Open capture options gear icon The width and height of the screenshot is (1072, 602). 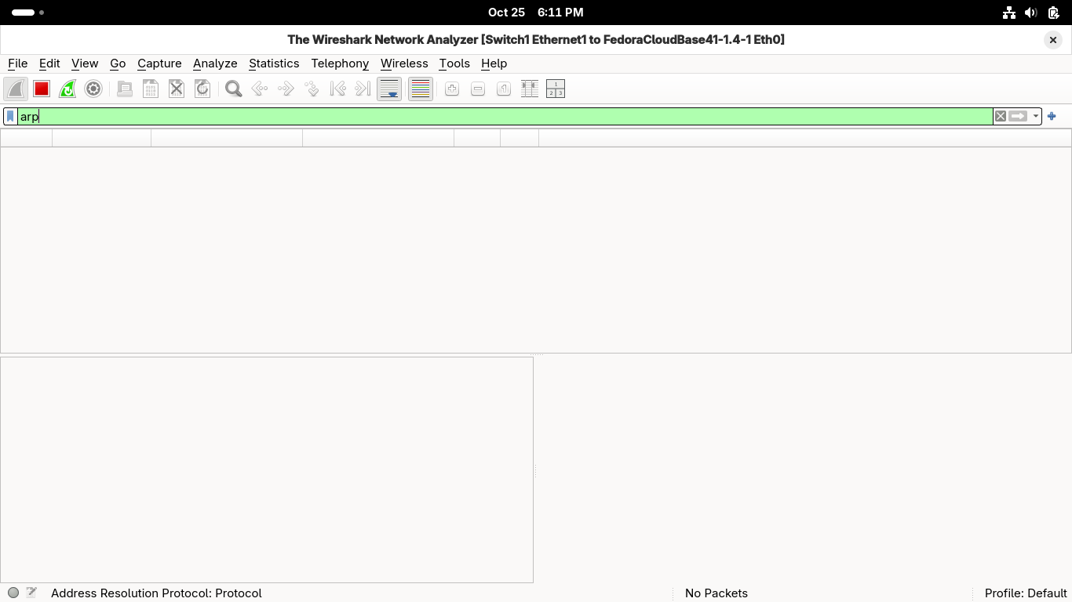(x=93, y=89)
